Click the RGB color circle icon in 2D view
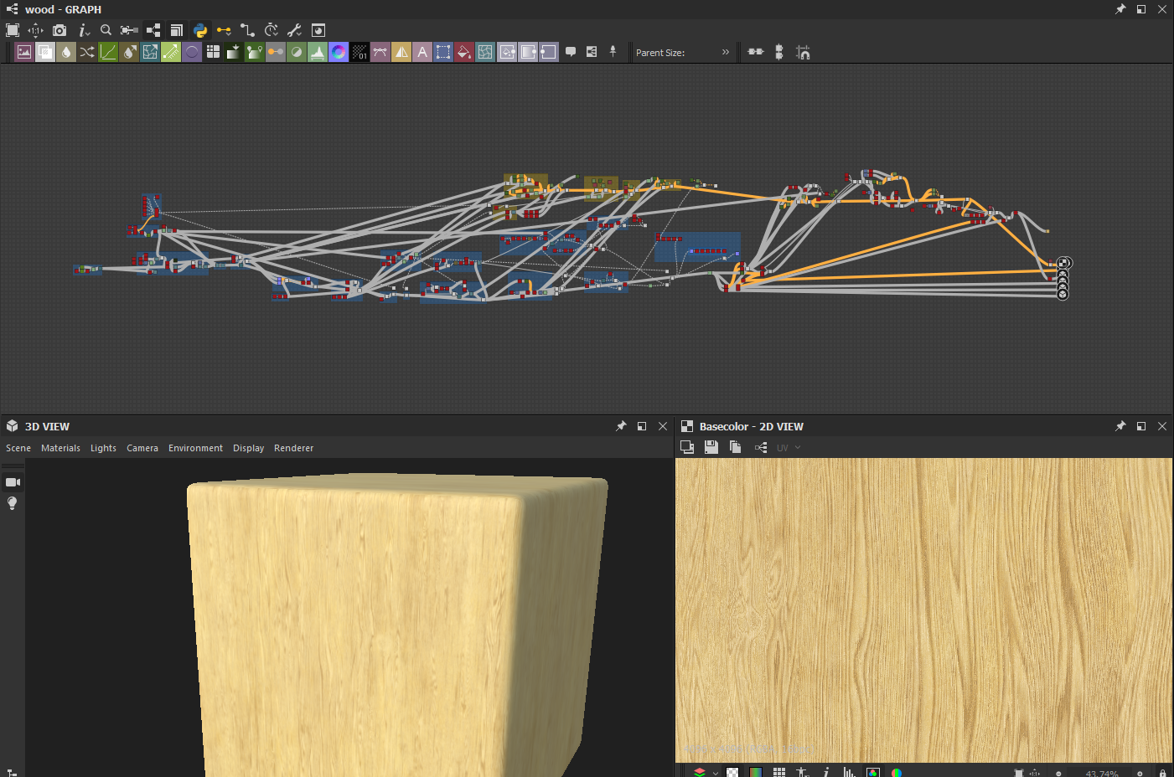Screen dimensions: 1174x777 click(x=897, y=773)
